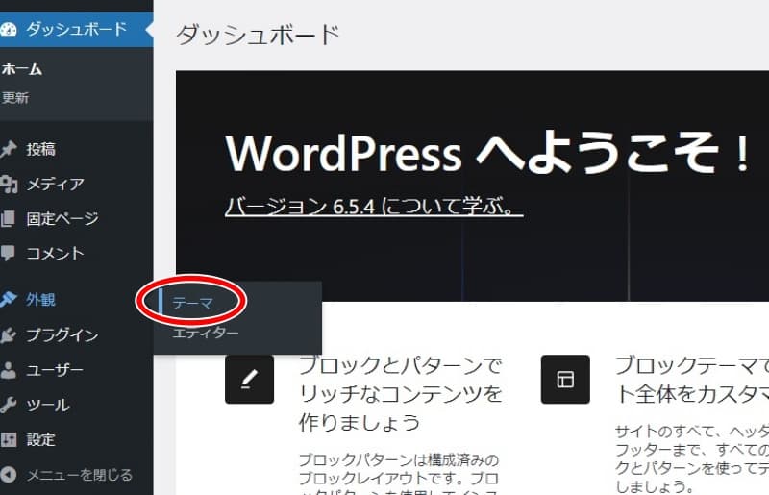
Task: Click the wrench icon beside ツール
Action: coord(8,405)
